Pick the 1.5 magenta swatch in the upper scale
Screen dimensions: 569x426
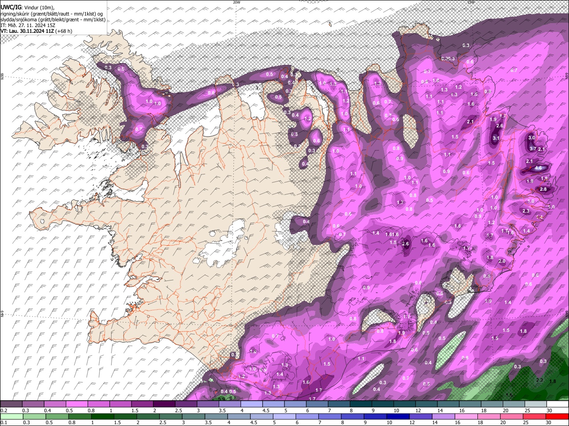[142, 404]
